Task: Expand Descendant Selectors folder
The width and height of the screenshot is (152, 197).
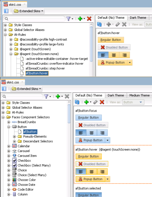Action: [15, 141]
